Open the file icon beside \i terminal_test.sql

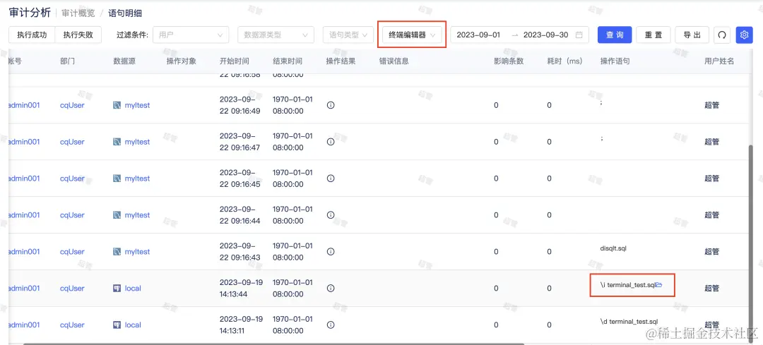(x=659, y=285)
